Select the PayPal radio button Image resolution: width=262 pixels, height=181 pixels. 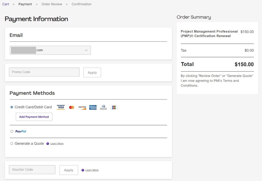coord(12,131)
